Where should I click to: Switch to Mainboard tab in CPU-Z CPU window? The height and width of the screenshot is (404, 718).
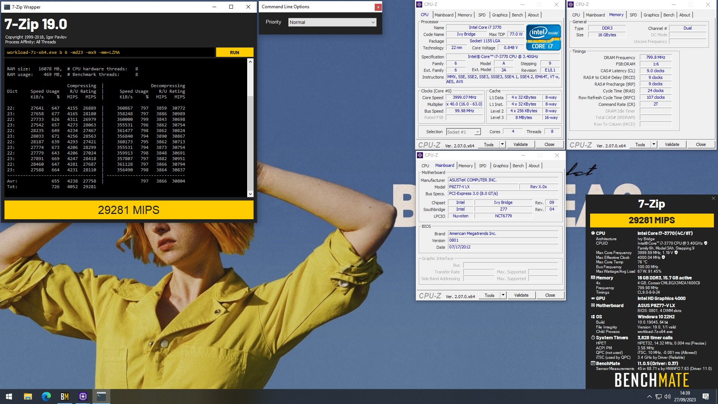click(444, 15)
